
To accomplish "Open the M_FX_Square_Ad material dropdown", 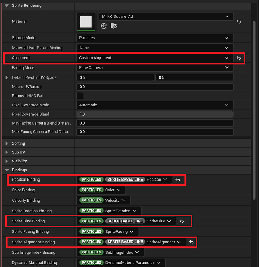I will tap(166, 16).
